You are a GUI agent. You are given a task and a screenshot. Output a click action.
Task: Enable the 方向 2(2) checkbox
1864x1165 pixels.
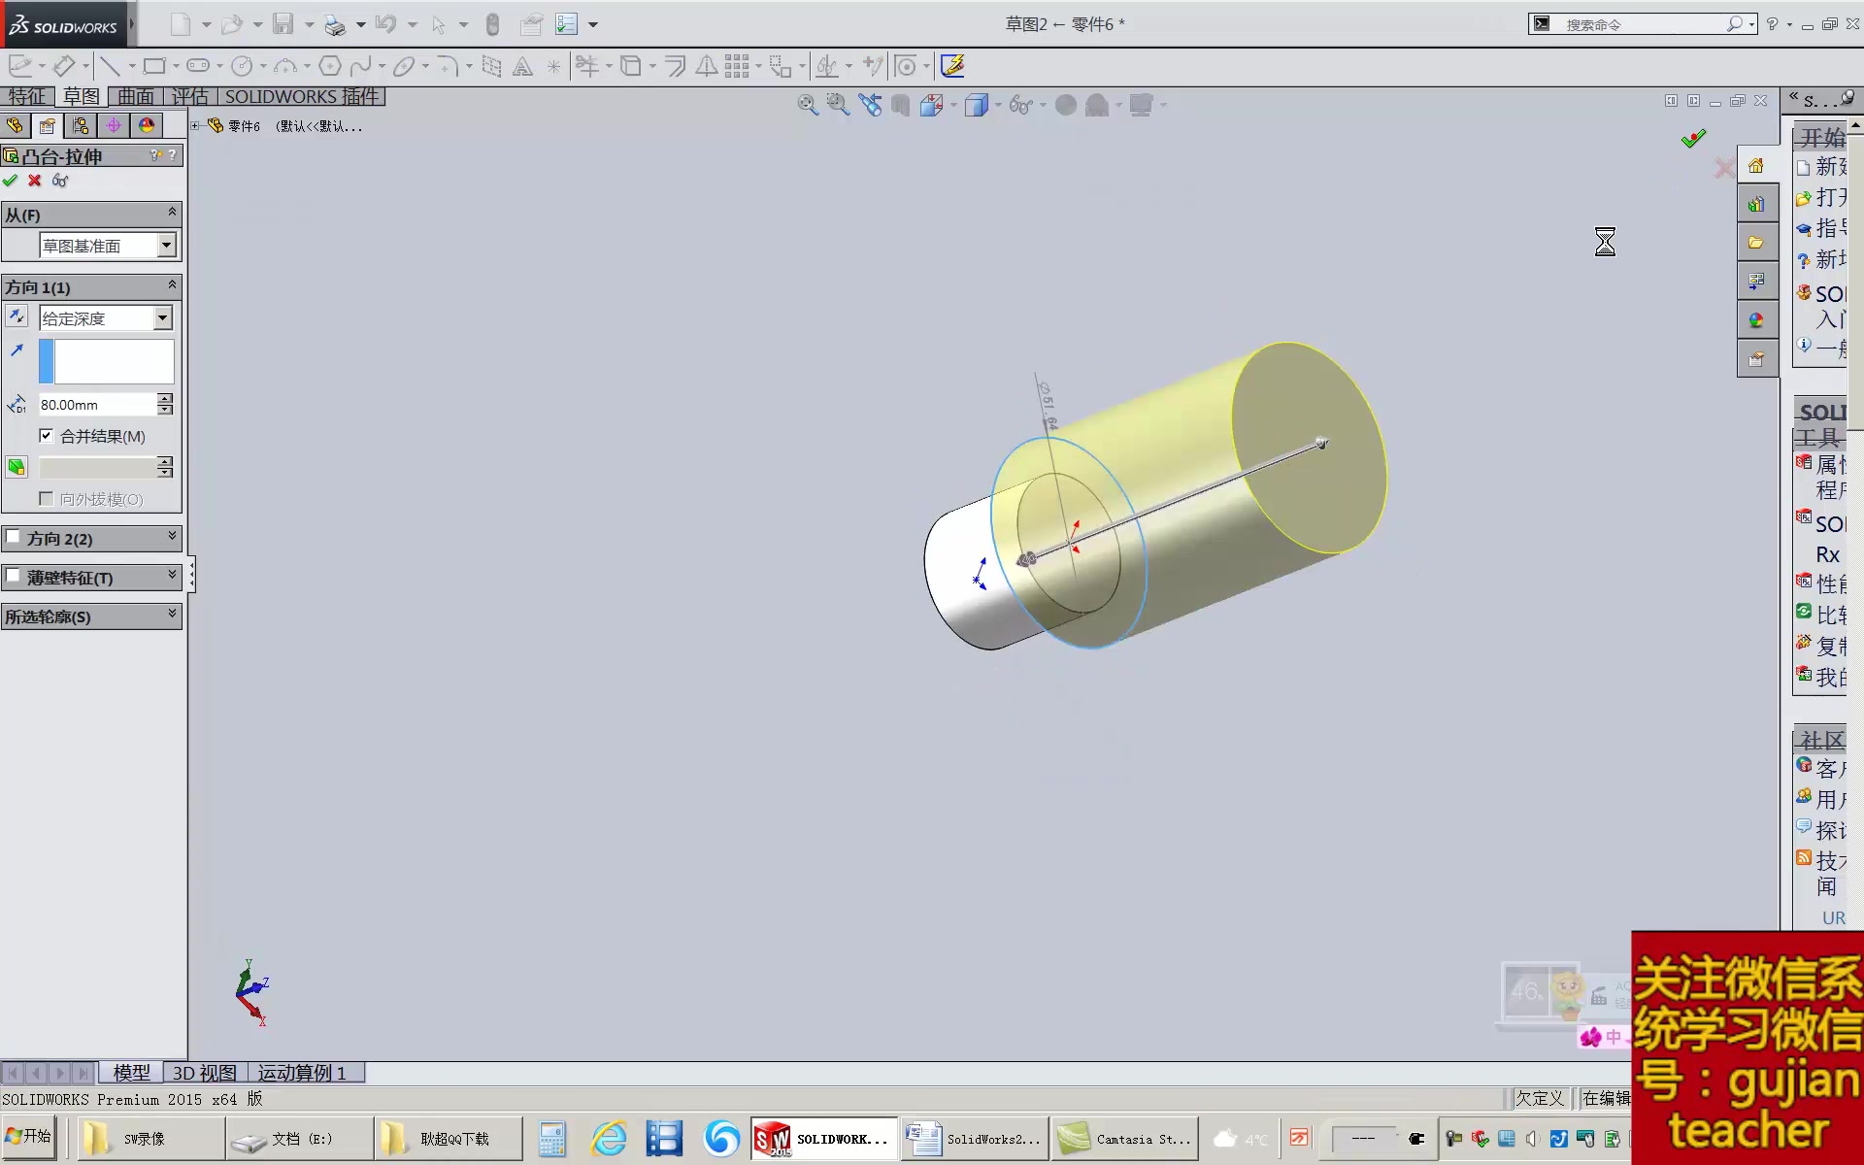(15, 538)
